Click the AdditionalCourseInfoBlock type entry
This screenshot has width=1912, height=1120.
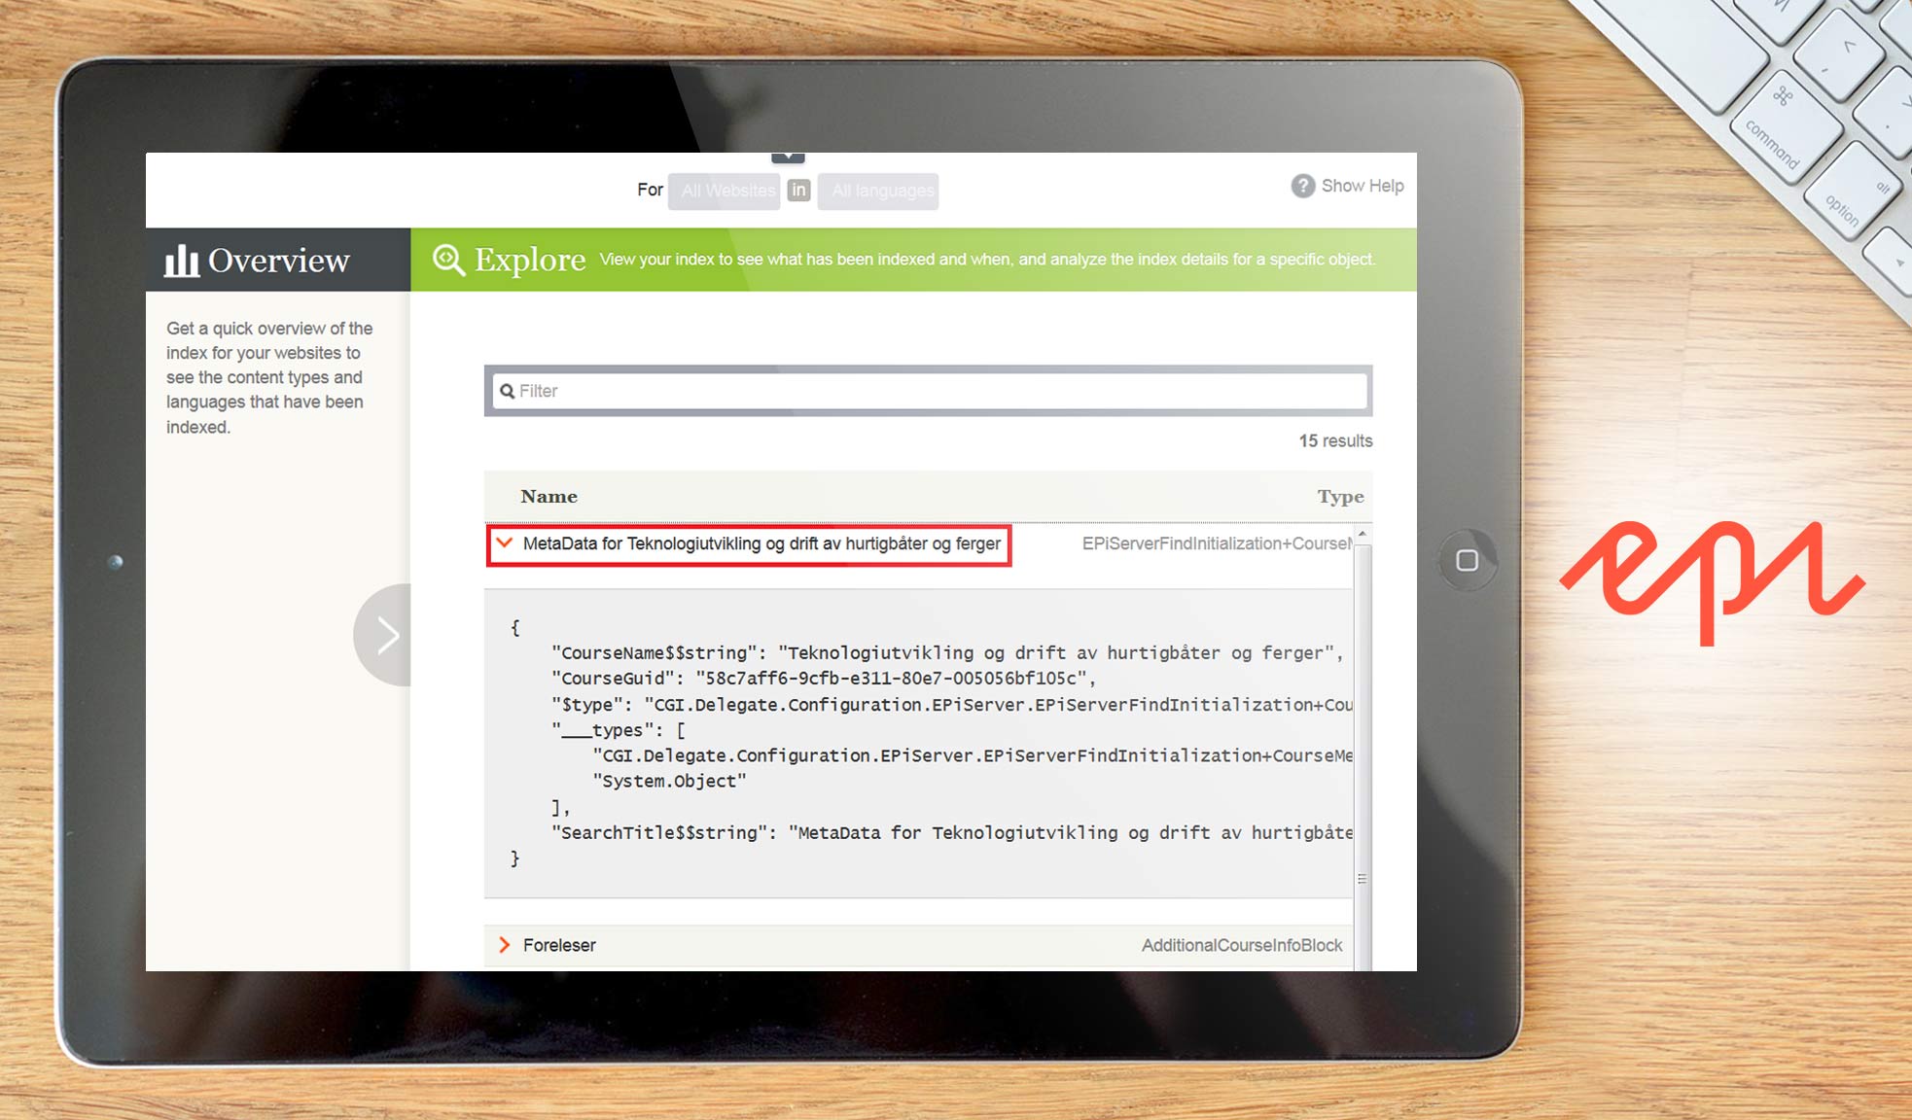[1241, 945]
